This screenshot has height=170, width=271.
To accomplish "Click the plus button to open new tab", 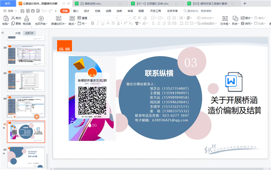I will click(245, 4).
